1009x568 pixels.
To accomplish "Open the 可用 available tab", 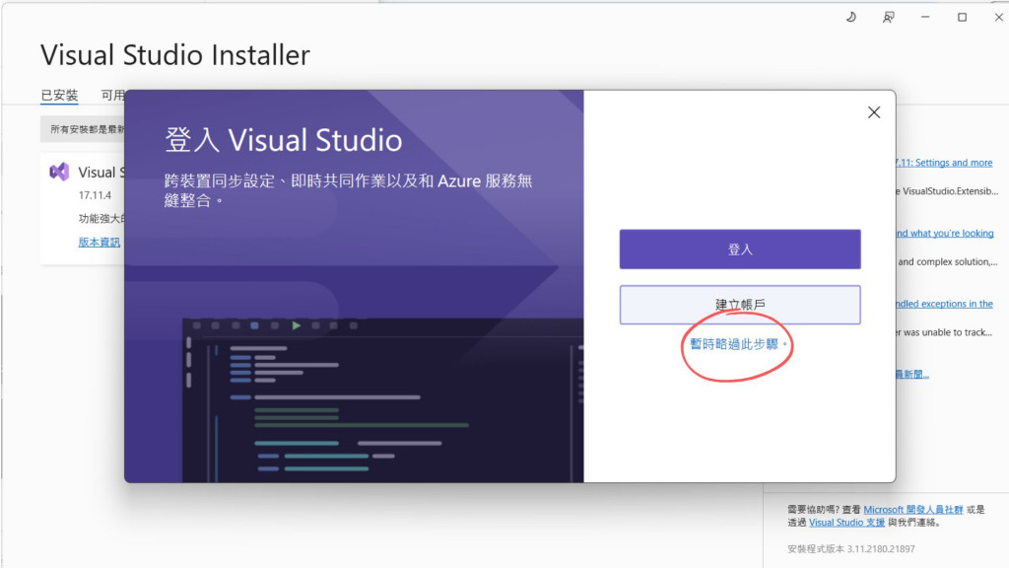I will click(x=112, y=96).
